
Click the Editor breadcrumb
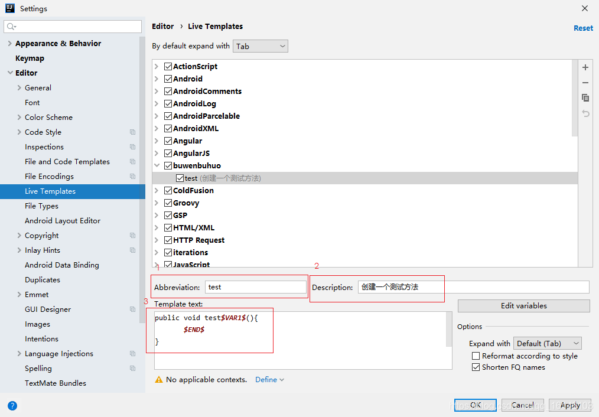pyautogui.click(x=162, y=27)
